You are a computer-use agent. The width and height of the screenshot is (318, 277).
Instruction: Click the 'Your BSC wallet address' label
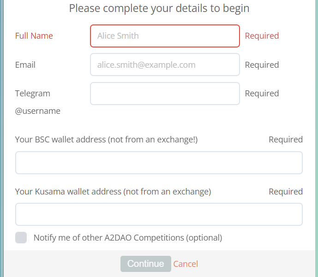pos(106,140)
